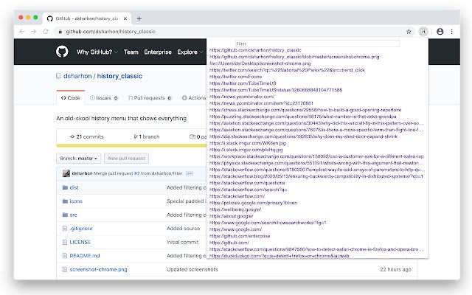Open the dist folder link

pos(74,187)
